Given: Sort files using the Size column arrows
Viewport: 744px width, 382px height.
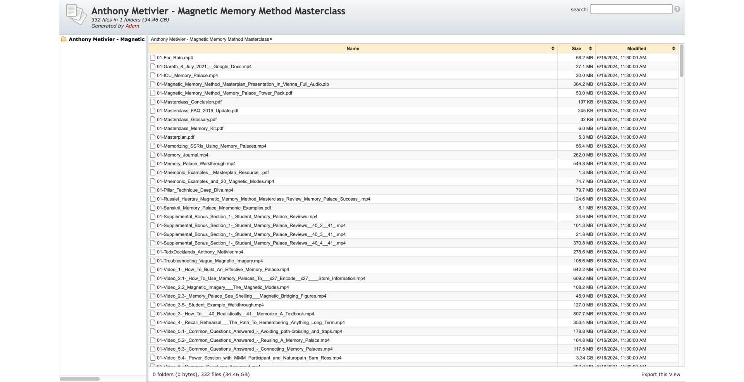Looking at the screenshot, I should pyautogui.click(x=590, y=48).
